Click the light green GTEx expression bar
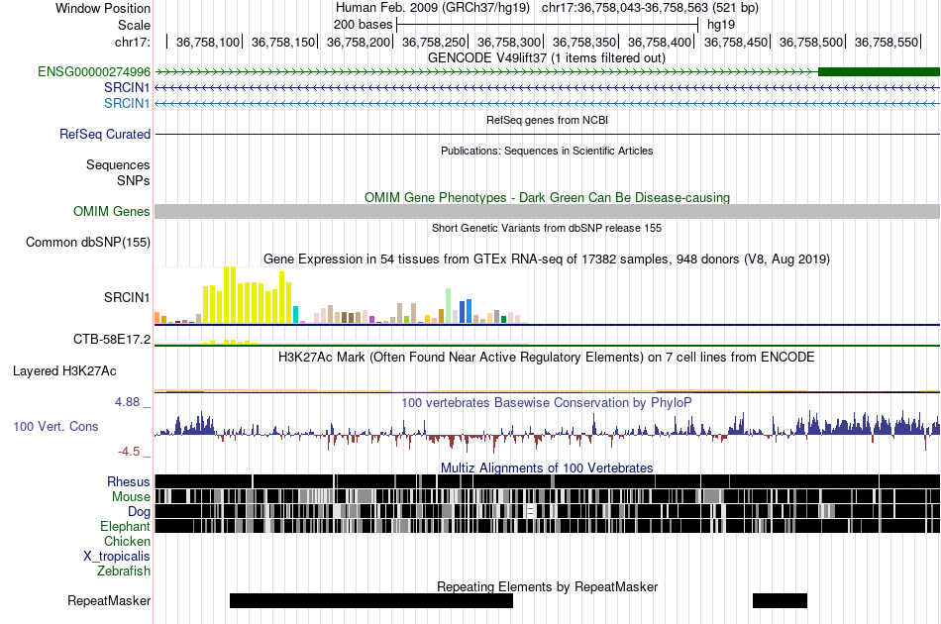Image resolution: width=941 pixels, height=624 pixels. click(x=449, y=306)
